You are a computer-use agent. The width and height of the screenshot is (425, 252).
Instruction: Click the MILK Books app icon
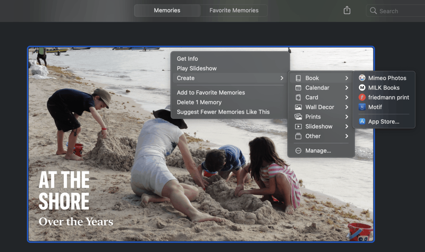point(362,88)
